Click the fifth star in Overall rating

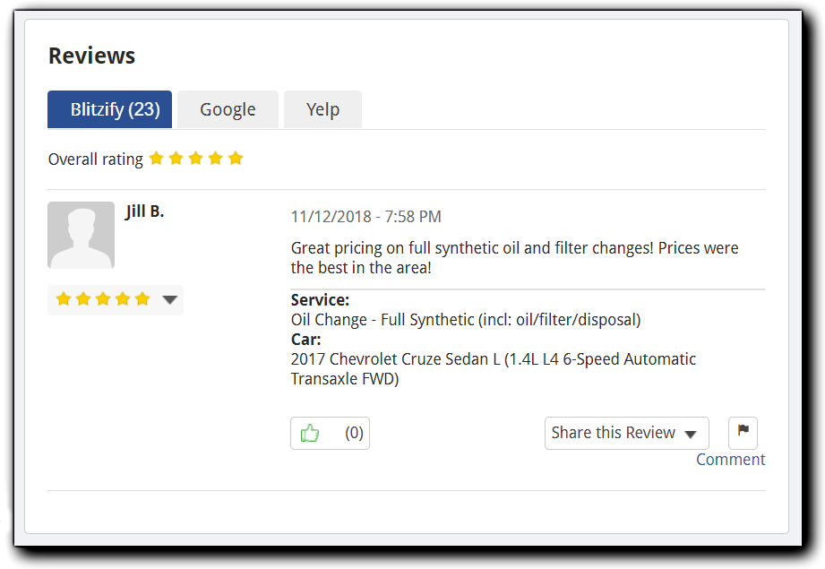(x=236, y=159)
